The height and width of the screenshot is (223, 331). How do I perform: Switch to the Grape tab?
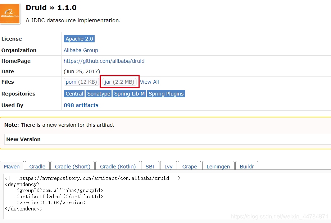pos(190,166)
